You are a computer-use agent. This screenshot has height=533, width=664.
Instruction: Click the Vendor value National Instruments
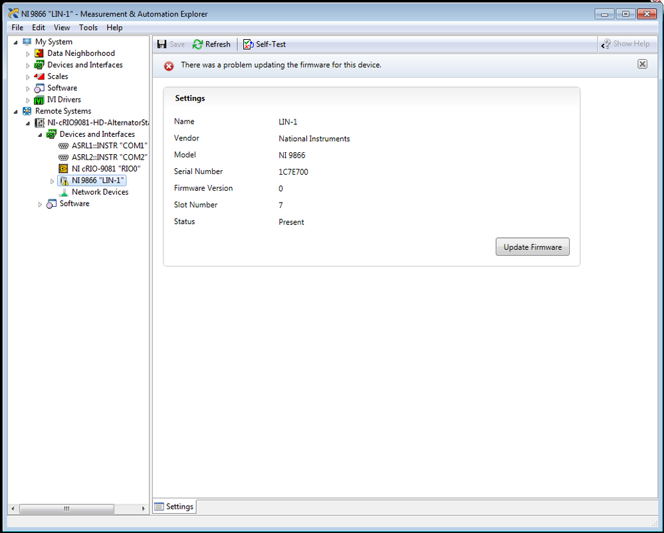[314, 139]
